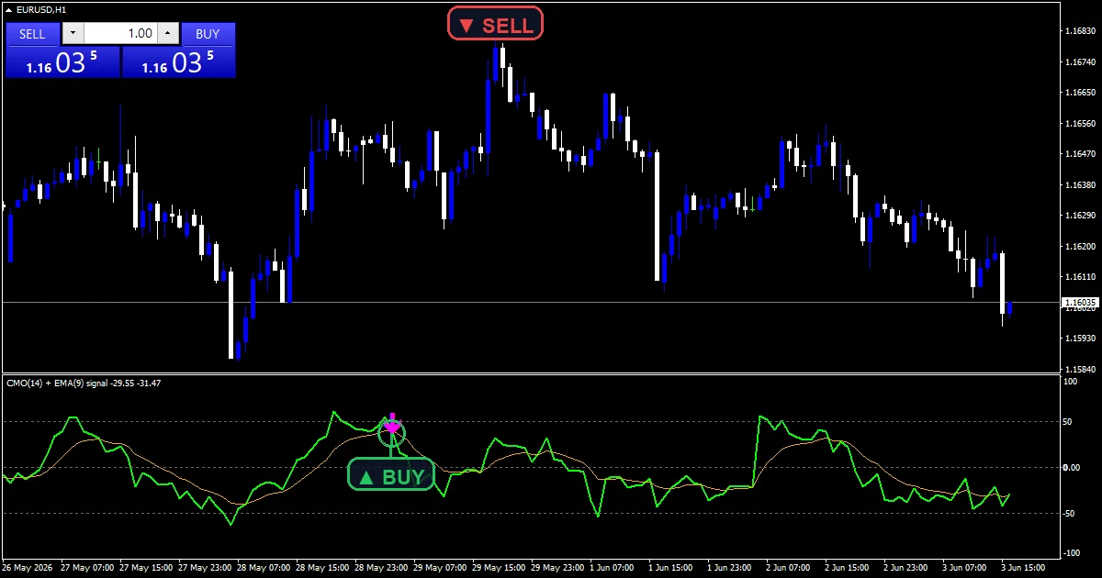The height and width of the screenshot is (578, 1102).
Task: Click the 27 May 23:00 time label
Action: point(204,568)
